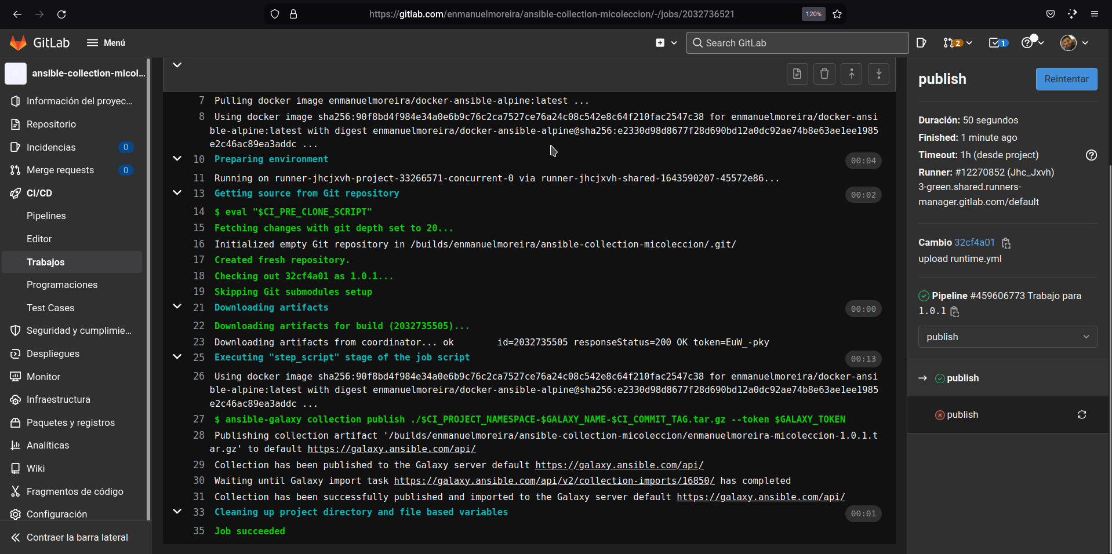
Task: Show the complete raw log icon
Action: 797,74
